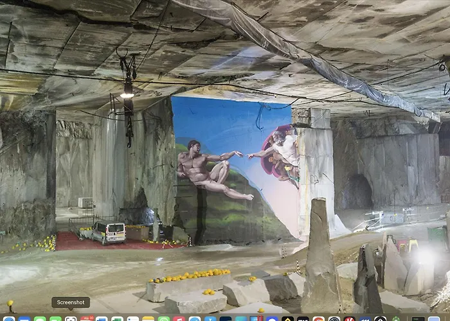This screenshot has width=450, height=321.
Task: Click the green spreadsheet app dock icon
Action: click(x=117, y=319)
